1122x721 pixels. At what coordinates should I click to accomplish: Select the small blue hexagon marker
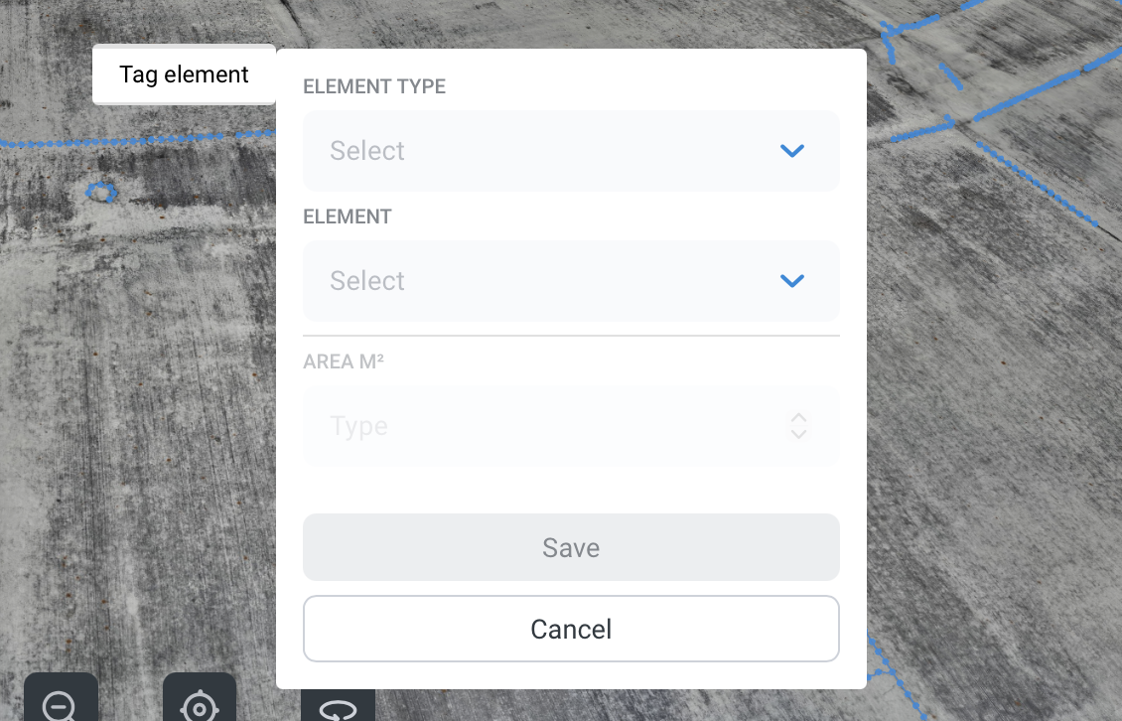click(x=101, y=192)
